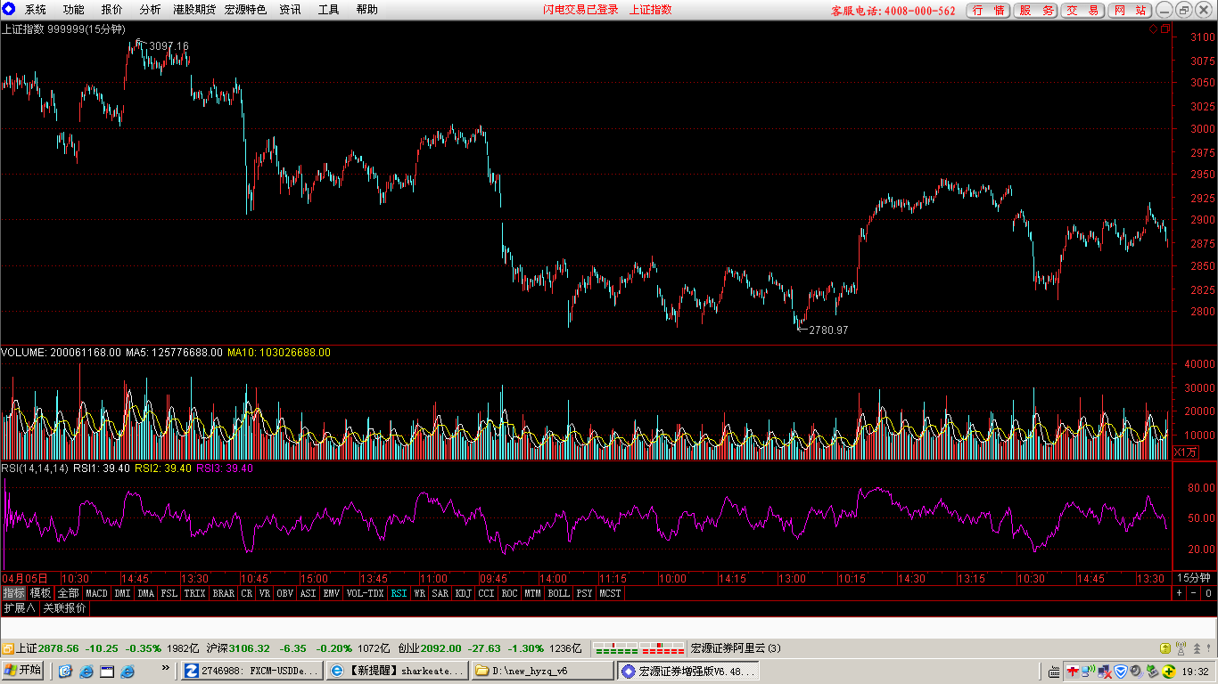
Task: Switch to the DMA indicator
Action: [145, 593]
